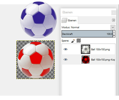The image size is (119, 100).
Task: Hide the Ball 150x150.png-Kopie layer
Action: click(65, 59)
